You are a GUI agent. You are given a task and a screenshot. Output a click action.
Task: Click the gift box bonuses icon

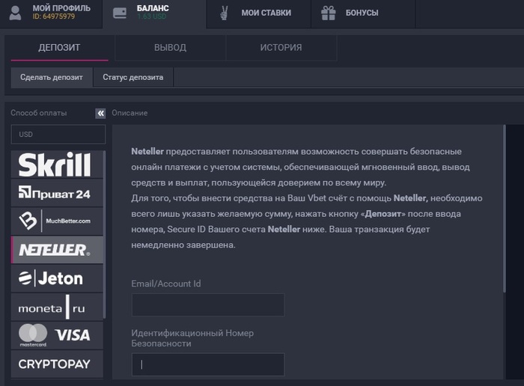point(328,13)
